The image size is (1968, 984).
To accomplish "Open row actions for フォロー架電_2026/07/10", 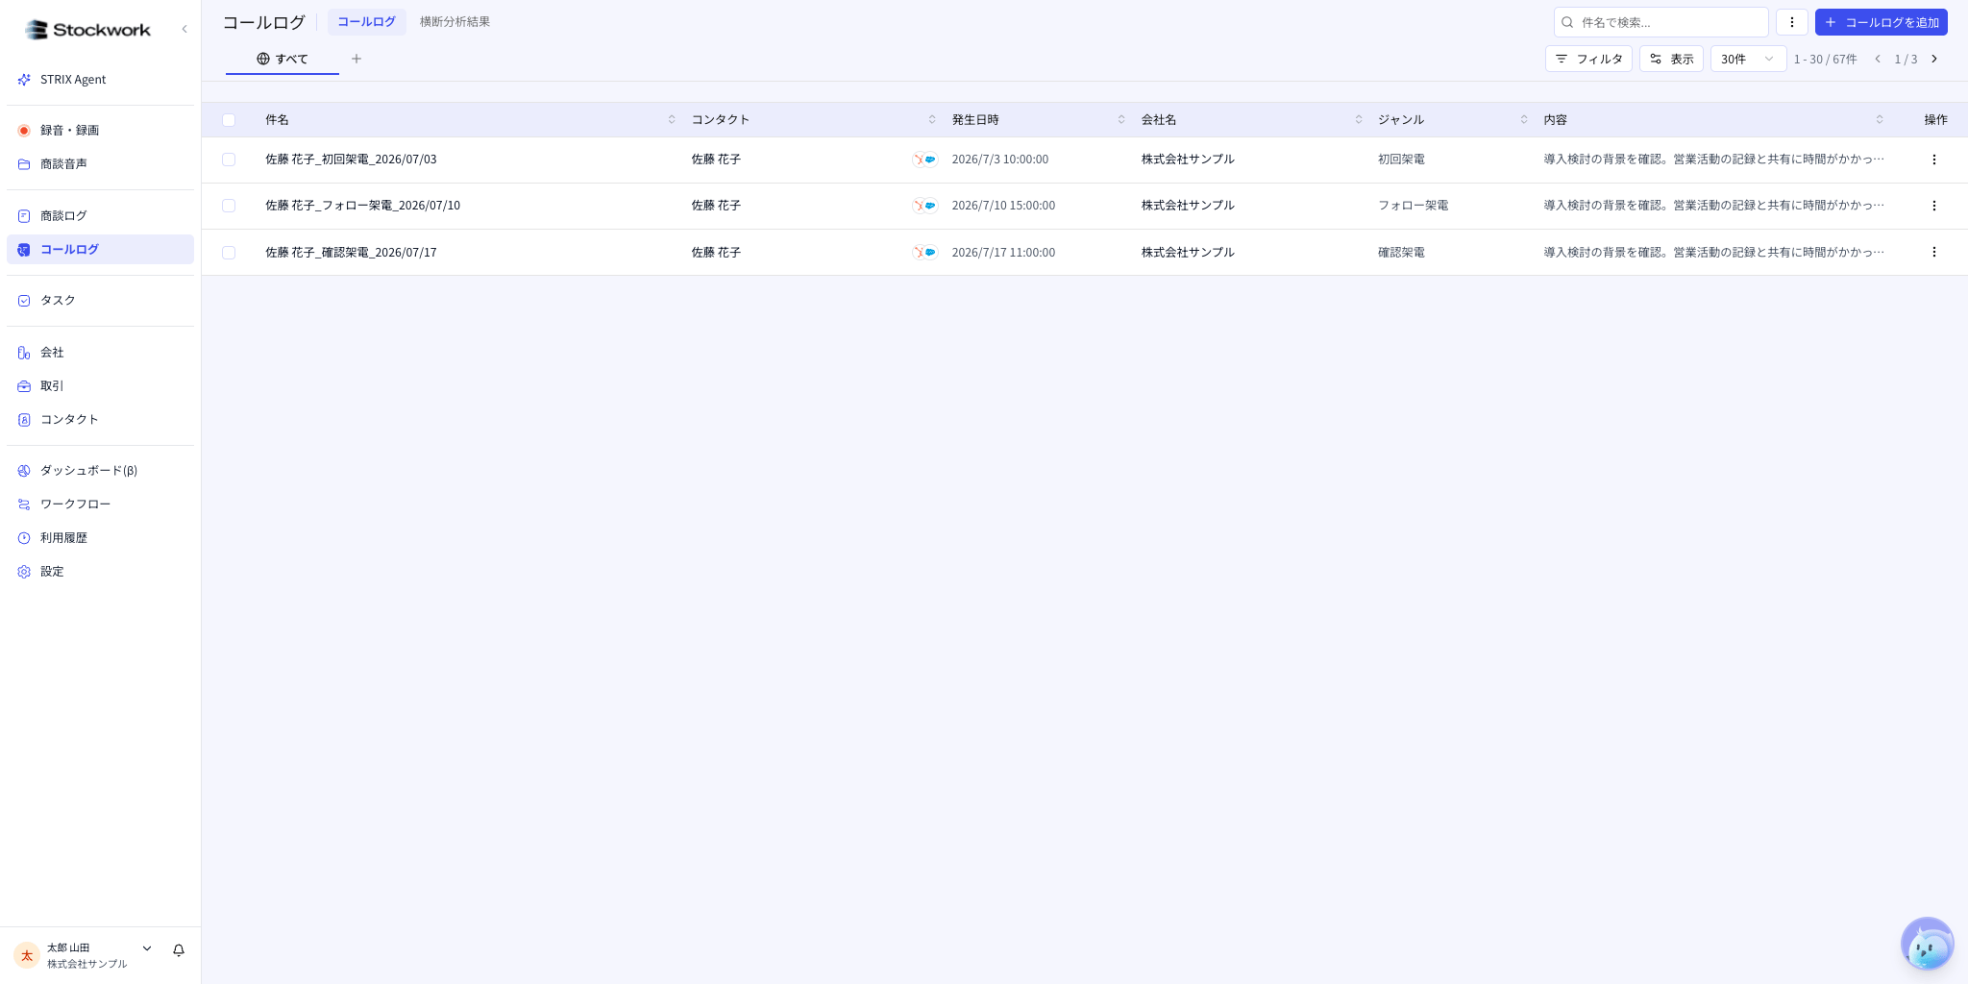I will (1934, 206).
